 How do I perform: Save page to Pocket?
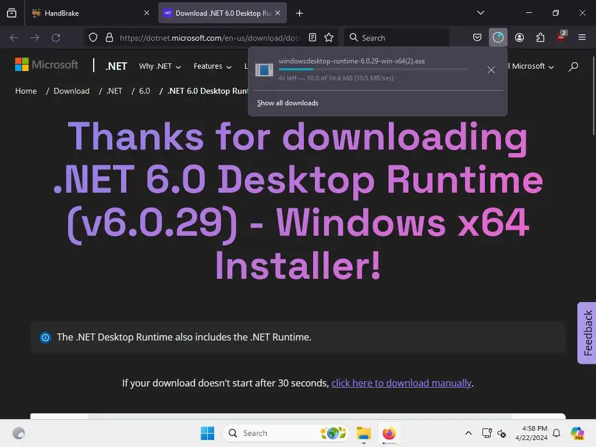tap(477, 38)
